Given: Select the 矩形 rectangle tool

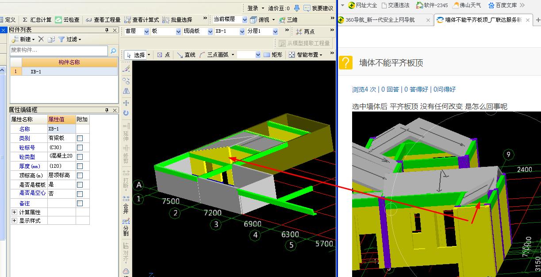Looking at the screenshot, I should click(x=273, y=55).
